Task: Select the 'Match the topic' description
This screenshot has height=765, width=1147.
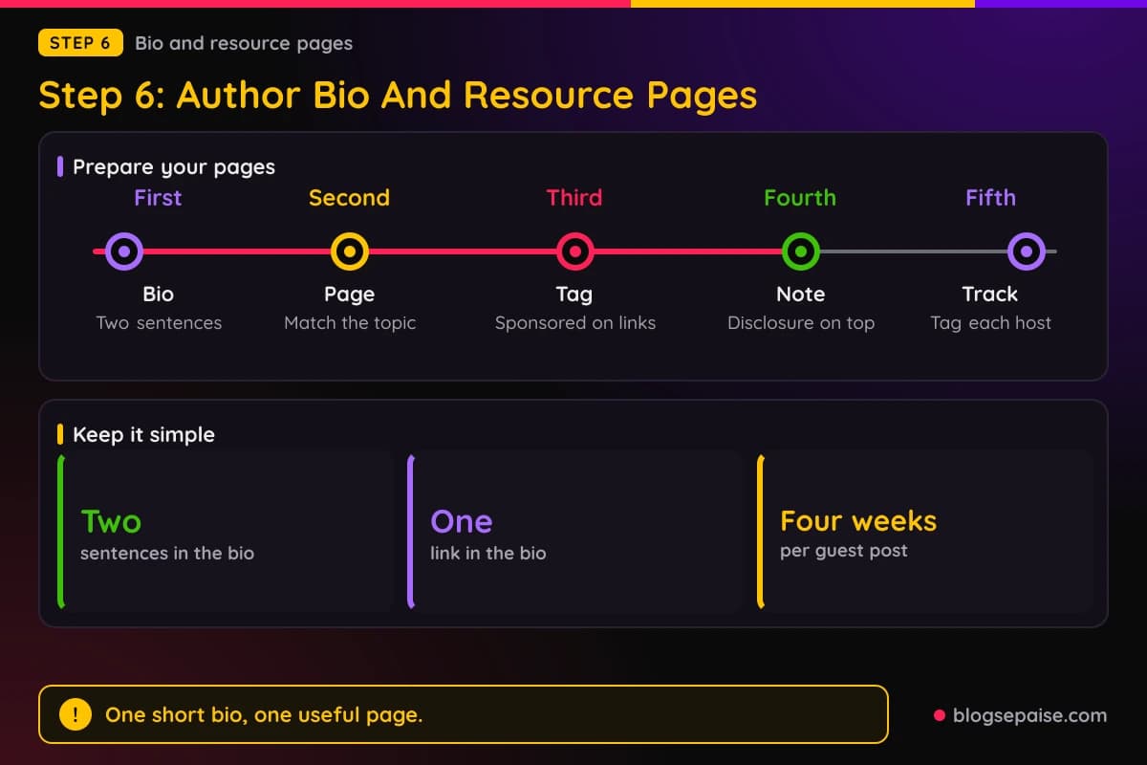Action: [350, 323]
